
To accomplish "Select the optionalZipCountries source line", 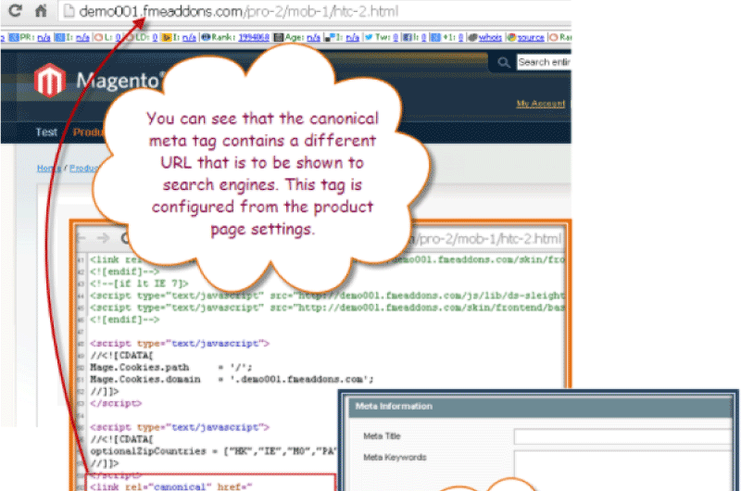I will click(213, 451).
